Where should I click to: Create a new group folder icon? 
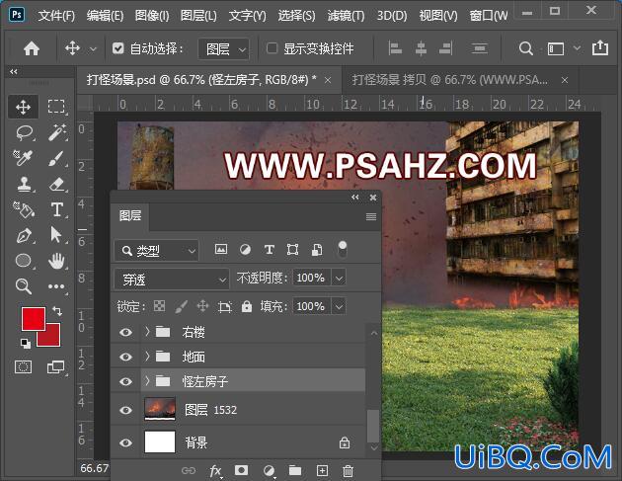(x=295, y=471)
